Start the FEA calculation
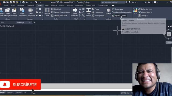172x96 pixels. coord(135,11)
